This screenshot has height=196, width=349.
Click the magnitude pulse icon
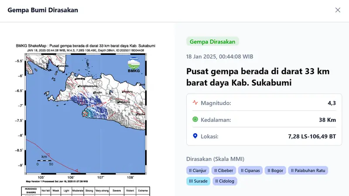click(x=195, y=103)
